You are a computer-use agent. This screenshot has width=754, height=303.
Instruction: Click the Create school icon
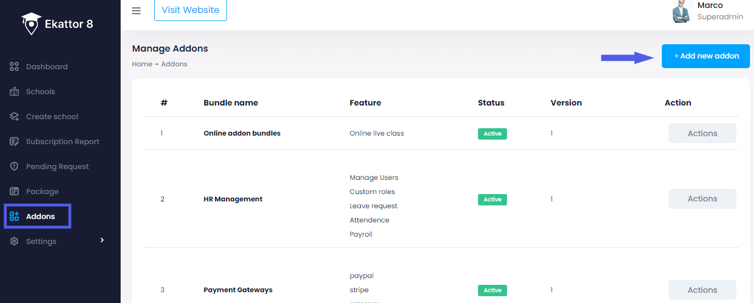pos(15,117)
